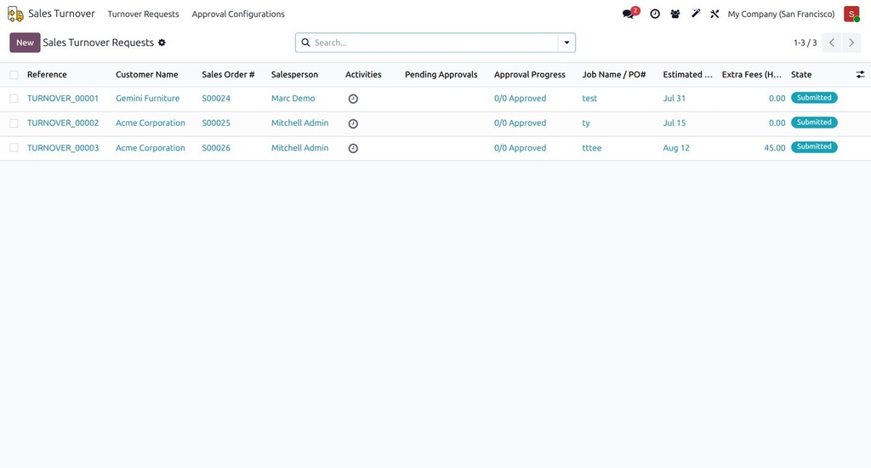Click estimated date Aug 12
The height and width of the screenshot is (468, 871).
(676, 148)
